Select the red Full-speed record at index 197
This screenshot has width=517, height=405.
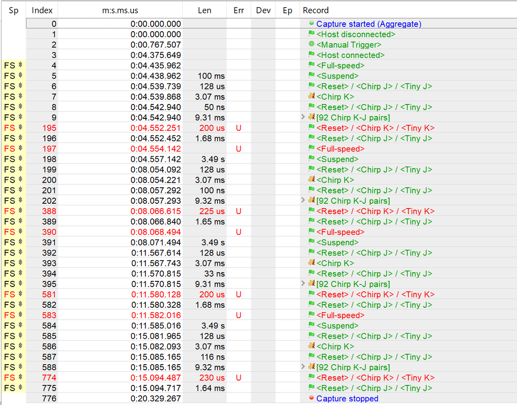pyautogui.click(x=341, y=148)
